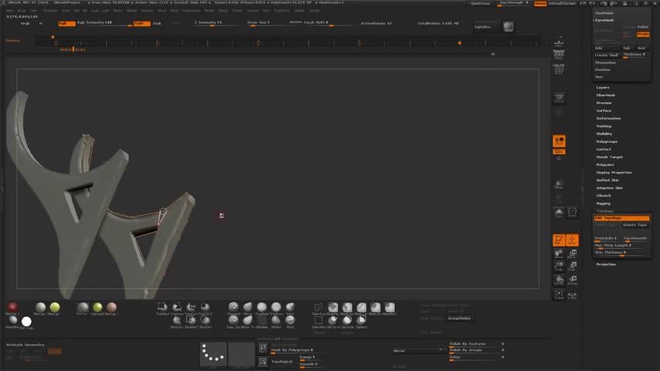
Task: Select the MaskLasso brush
Action: point(347,308)
